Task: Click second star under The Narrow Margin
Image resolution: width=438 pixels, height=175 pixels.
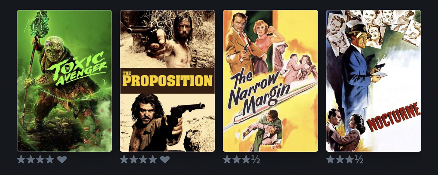Action: pos(237,160)
